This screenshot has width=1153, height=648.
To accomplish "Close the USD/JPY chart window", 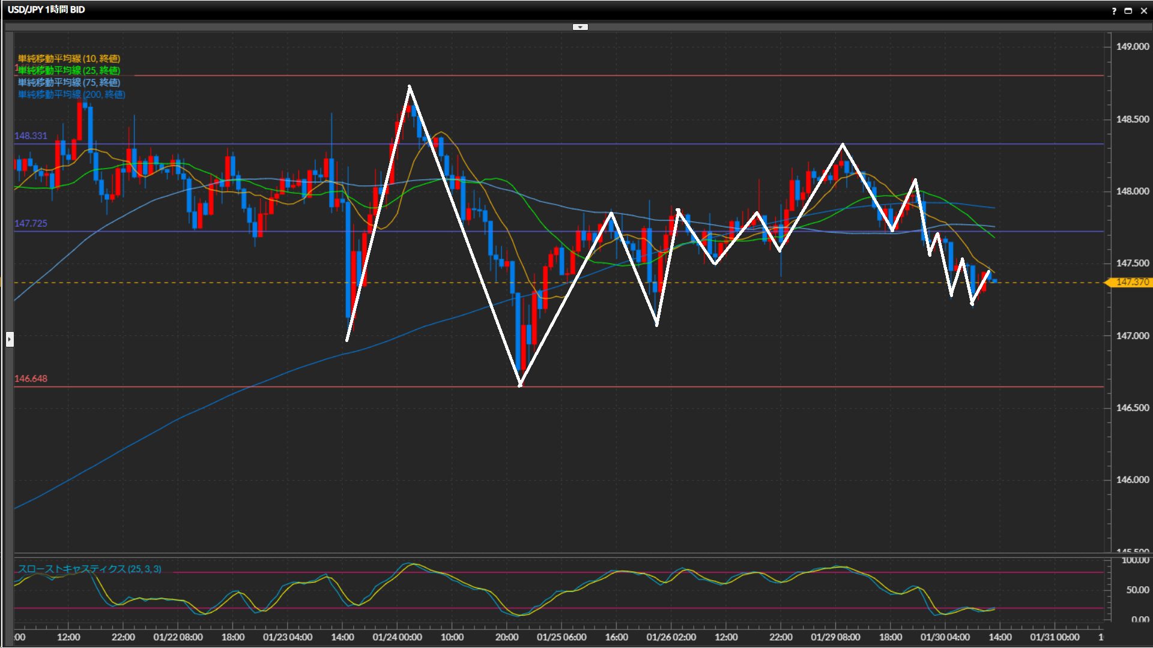I will point(1144,11).
